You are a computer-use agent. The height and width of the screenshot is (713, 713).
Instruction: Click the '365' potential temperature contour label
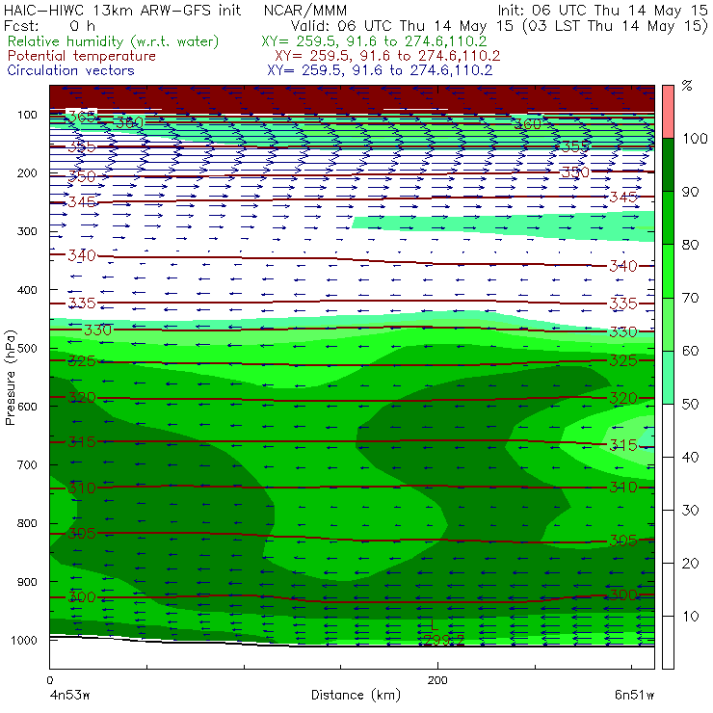[81, 117]
